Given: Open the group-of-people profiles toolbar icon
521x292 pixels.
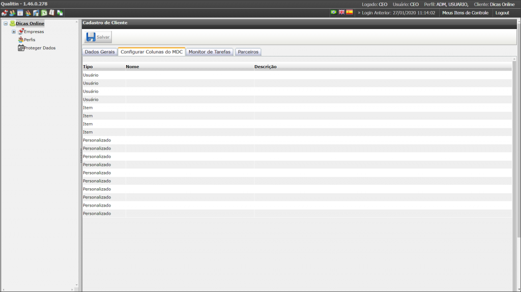Looking at the screenshot, I should pyautogui.click(x=28, y=13).
